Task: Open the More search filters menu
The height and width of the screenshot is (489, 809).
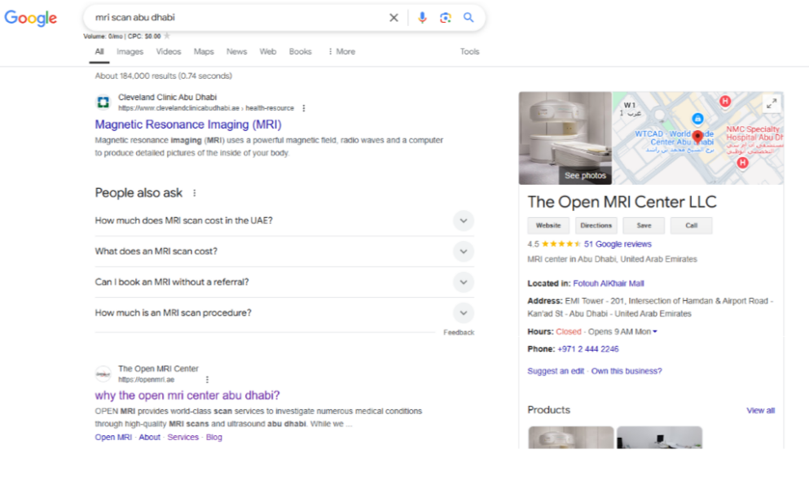Action: pyautogui.click(x=341, y=51)
